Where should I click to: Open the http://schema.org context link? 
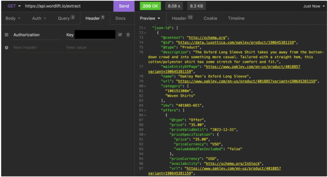pyautogui.click(x=207, y=38)
